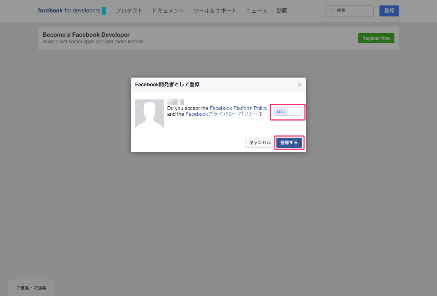This screenshot has height=296, width=437.
Task: Close the developer registration dialog with X
Action: (299, 85)
